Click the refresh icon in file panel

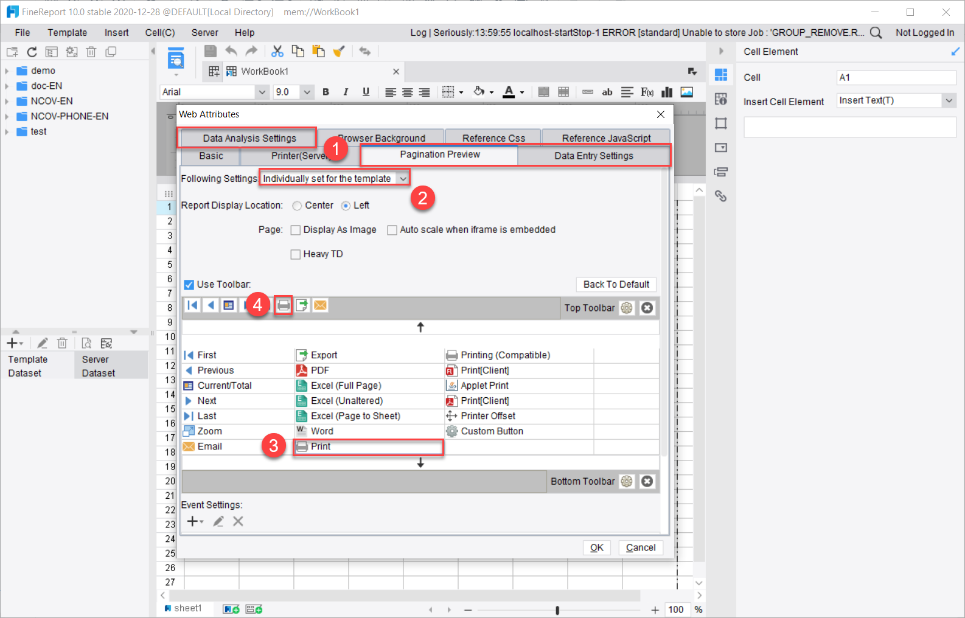point(32,52)
